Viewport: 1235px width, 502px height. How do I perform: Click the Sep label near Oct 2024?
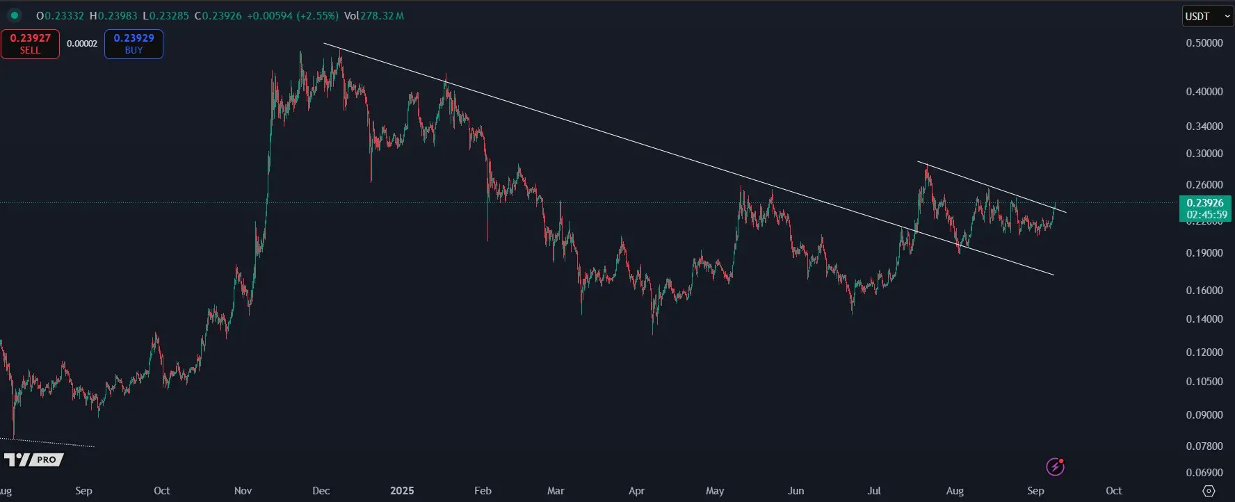83,491
